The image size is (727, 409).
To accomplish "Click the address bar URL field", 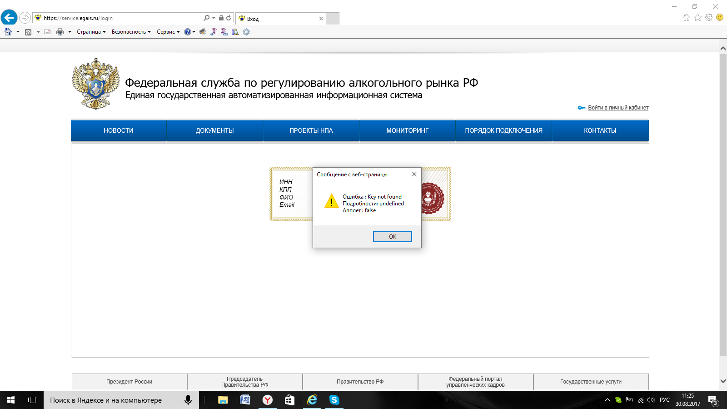I will pyautogui.click(x=123, y=18).
